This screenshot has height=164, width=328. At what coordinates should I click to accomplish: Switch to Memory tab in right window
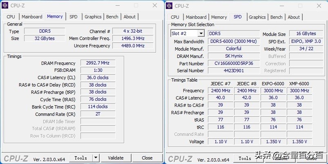coord(219,17)
